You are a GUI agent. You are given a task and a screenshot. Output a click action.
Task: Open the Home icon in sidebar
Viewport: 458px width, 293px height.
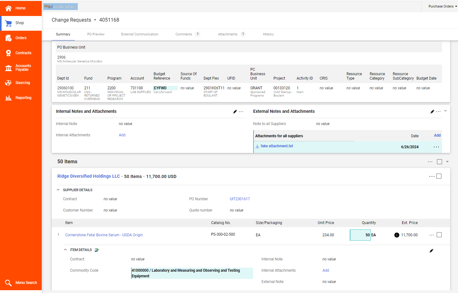8,8
